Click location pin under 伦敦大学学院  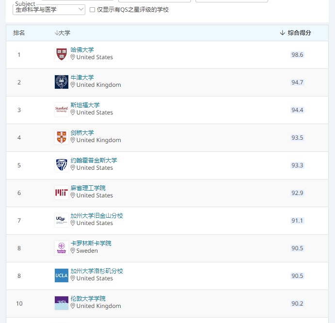(x=73, y=306)
